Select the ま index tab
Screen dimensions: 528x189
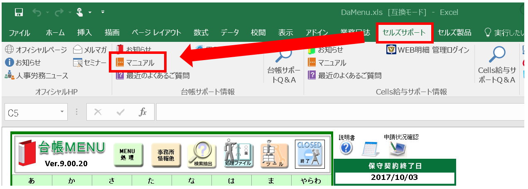pos(271,180)
